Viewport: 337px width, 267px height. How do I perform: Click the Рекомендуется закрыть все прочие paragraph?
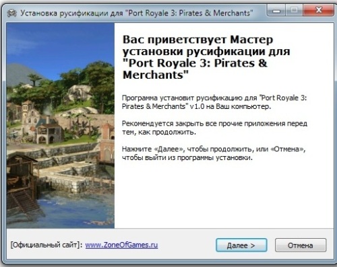[x=214, y=128]
